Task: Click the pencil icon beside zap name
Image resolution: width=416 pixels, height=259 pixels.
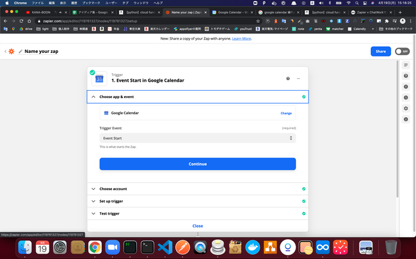Action: pos(20,51)
